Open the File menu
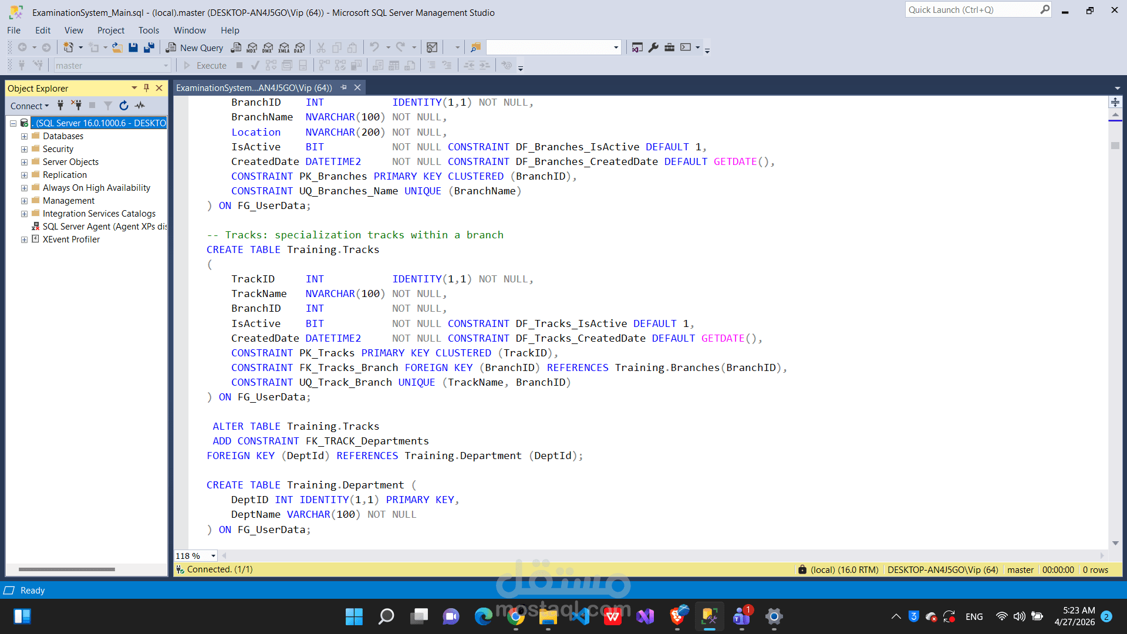Image resolution: width=1127 pixels, height=634 pixels. coord(14,31)
